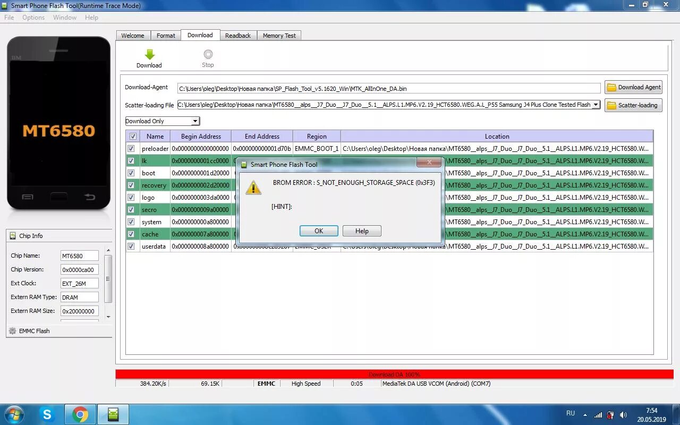Click the Extern RAM Type field

coord(80,297)
